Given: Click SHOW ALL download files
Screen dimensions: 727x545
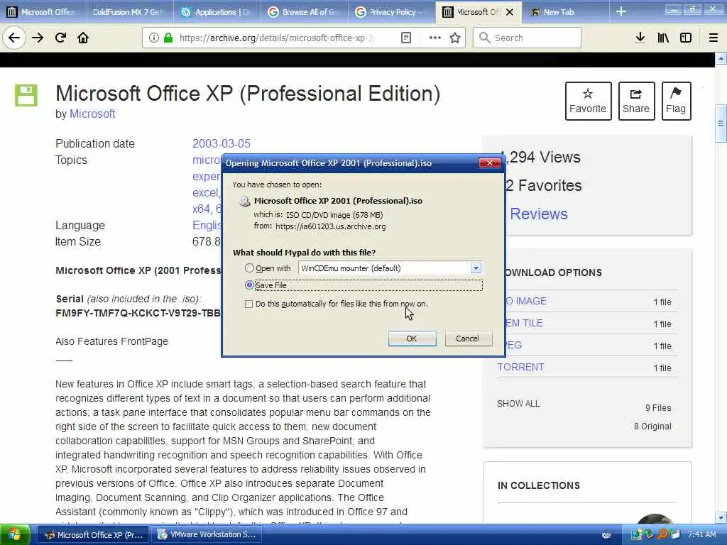Looking at the screenshot, I should point(518,404).
